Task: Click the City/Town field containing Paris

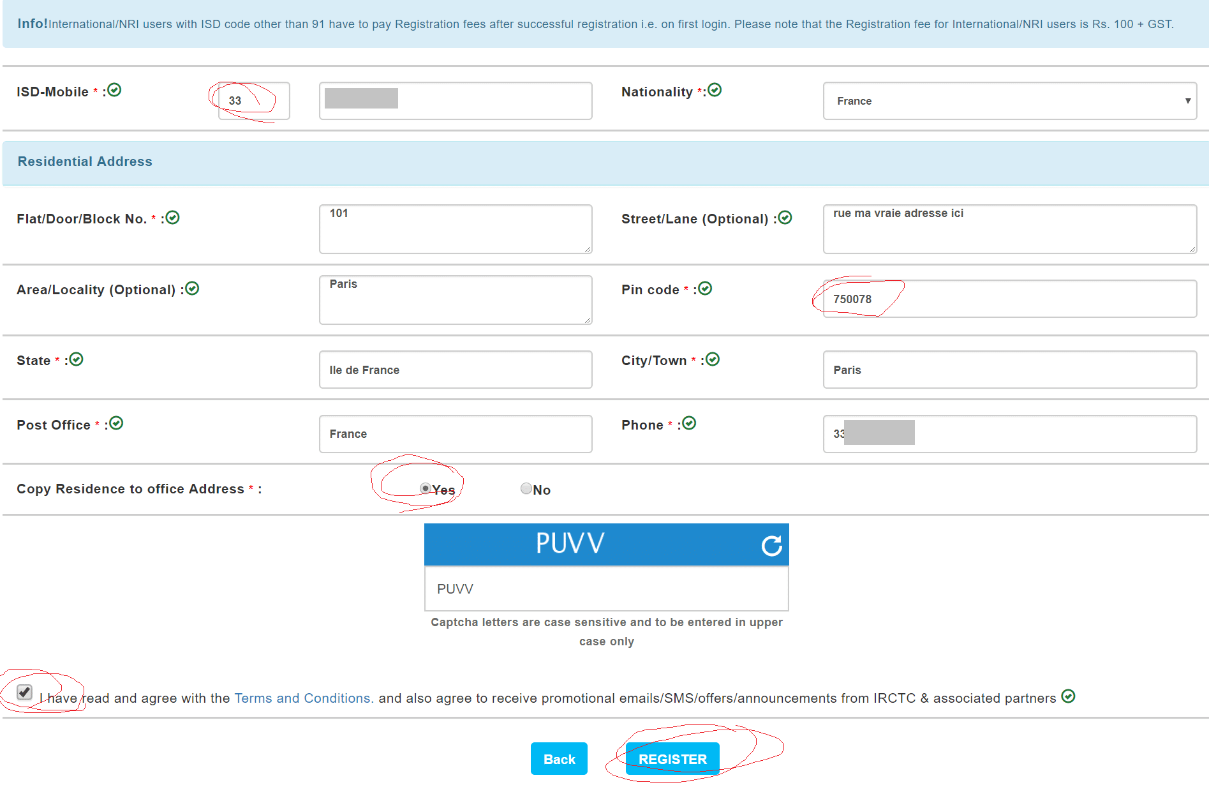Action: click(1009, 370)
